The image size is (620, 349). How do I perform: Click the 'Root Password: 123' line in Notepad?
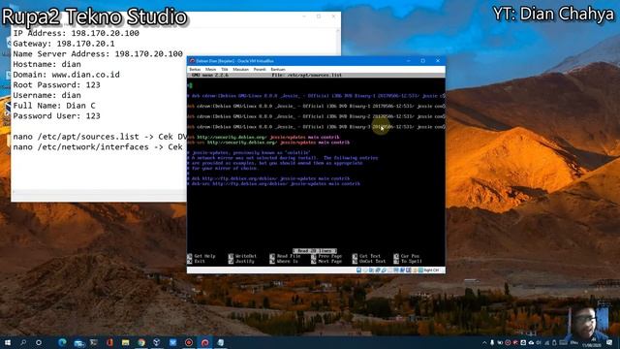pyautogui.click(x=56, y=84)
